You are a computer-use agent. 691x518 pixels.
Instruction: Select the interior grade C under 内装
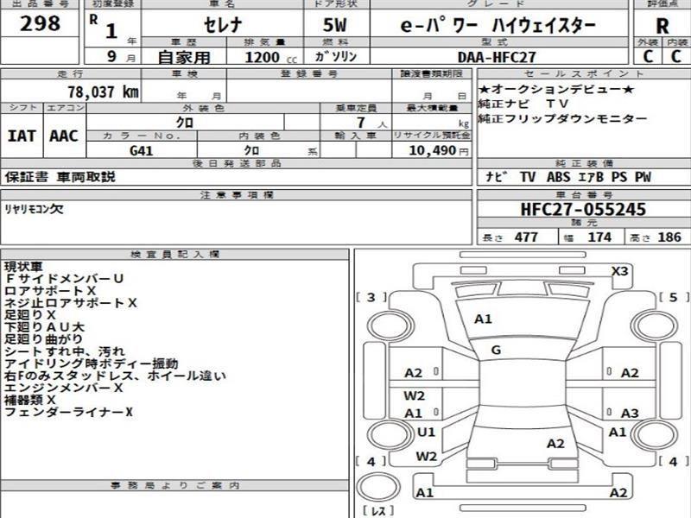pyautogui.click(x=676, y=56)
